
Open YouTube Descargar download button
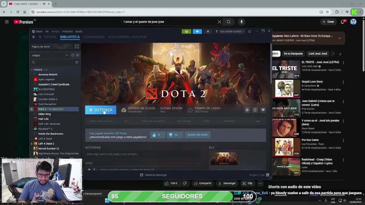(227, 183)
